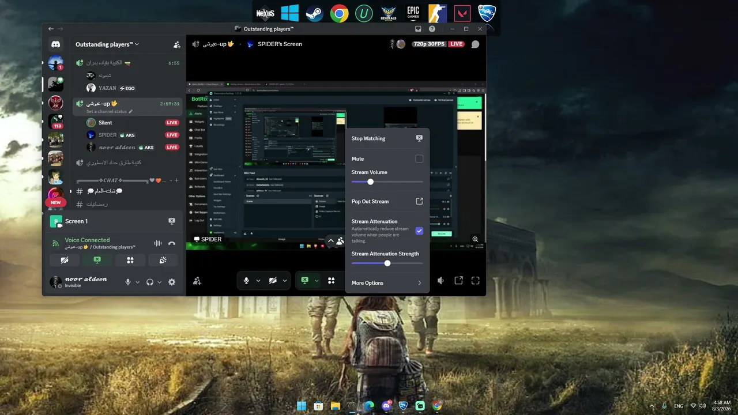Open File Explorer from taskbar
This screenshot has width=738, height=415.
point(335,406)
